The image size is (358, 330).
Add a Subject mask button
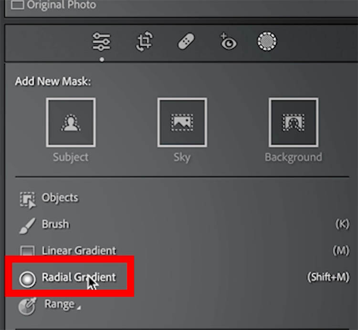point(71,123)
